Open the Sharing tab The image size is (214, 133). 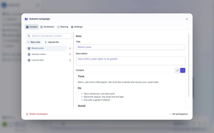click(63, 27)
